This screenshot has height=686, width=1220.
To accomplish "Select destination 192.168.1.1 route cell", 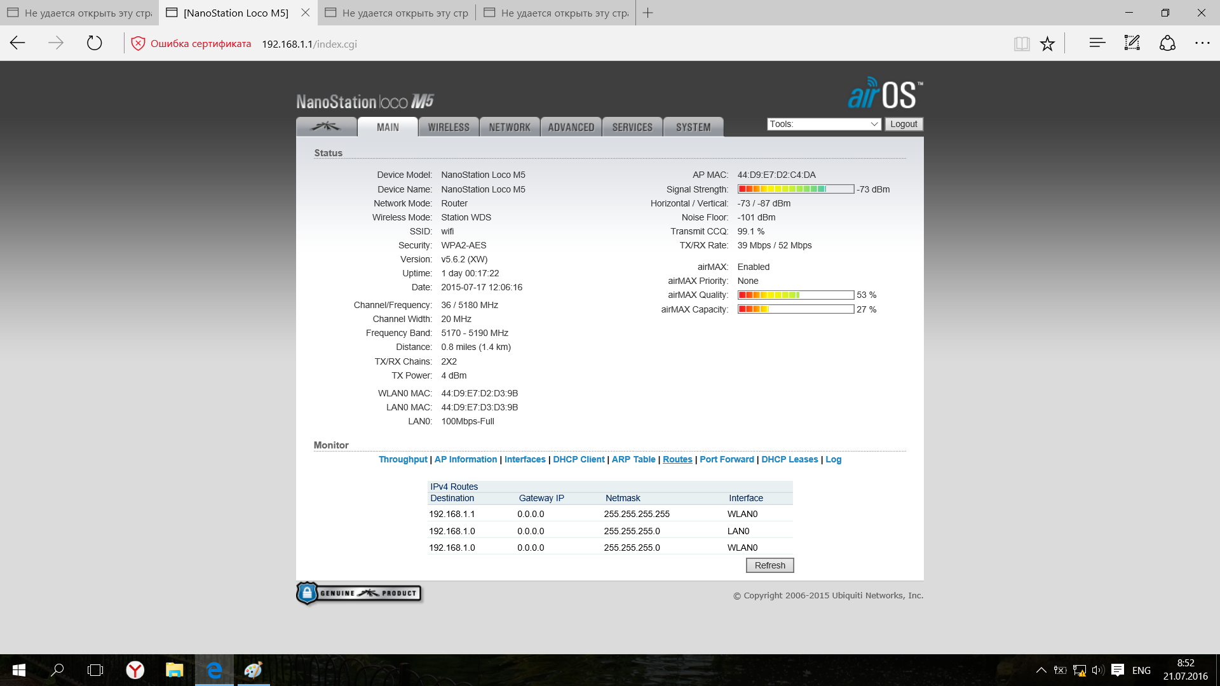I will 452,514.
